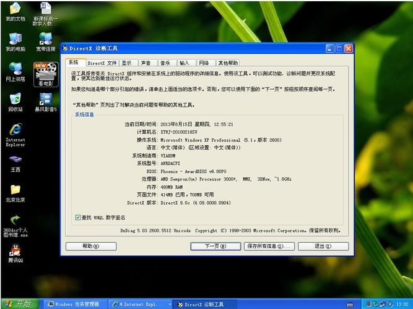Select the Internet Explorer desktop icon

coord(15,135)
